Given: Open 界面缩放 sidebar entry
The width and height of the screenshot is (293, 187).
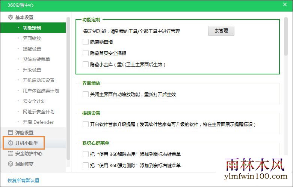Looking at the screenshot, I should coord(32,38).
